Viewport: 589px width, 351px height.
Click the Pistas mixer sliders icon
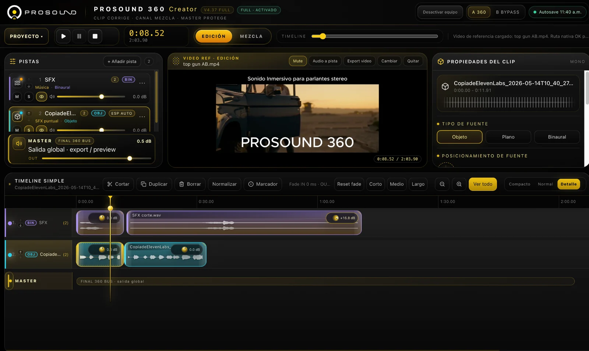point(13,61)
